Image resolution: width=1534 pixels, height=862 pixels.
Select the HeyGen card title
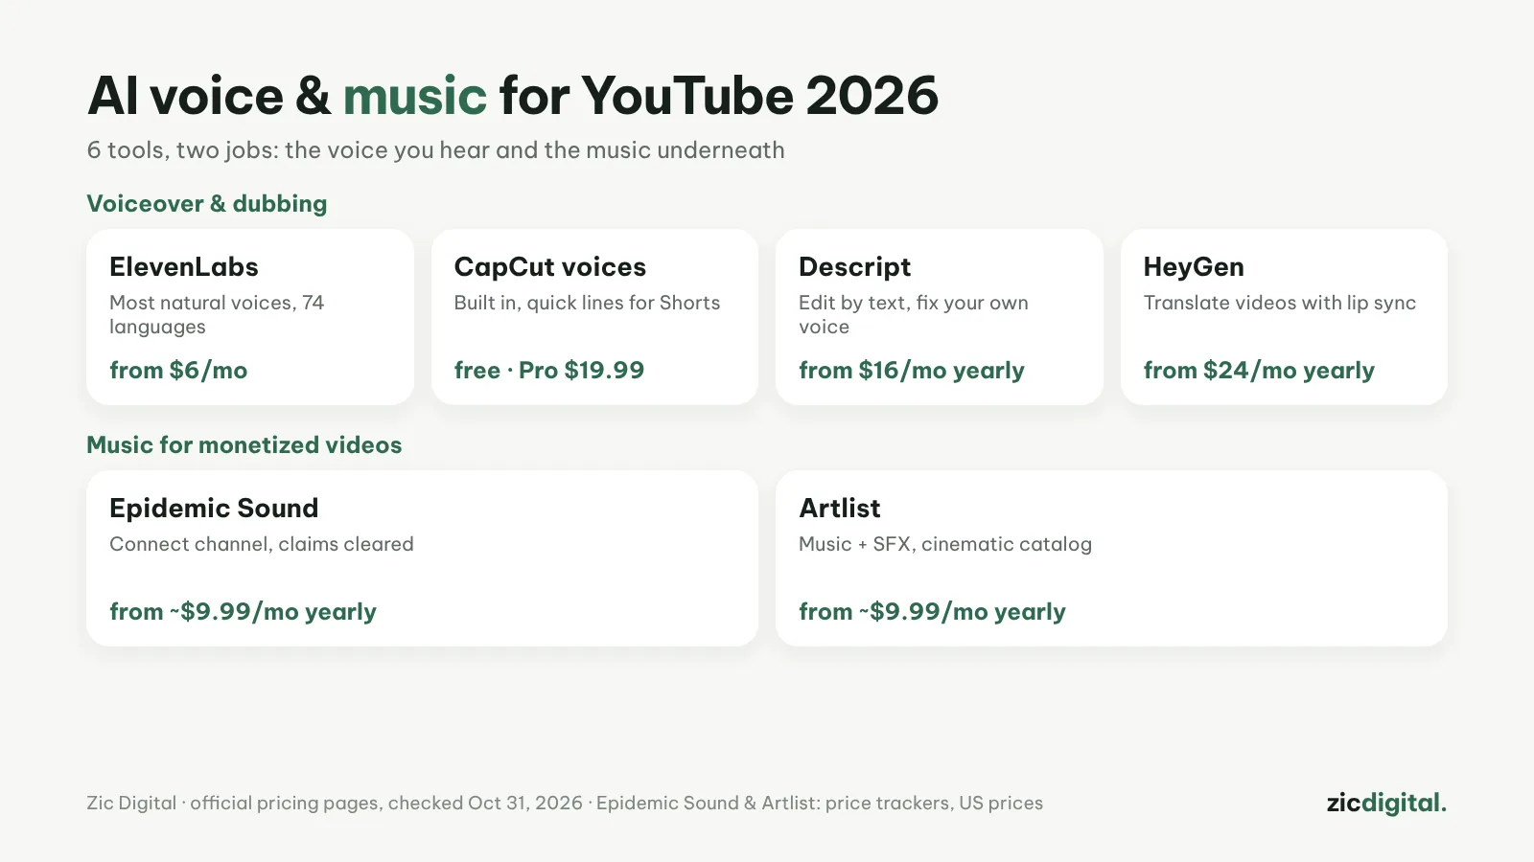point(1194,266)
